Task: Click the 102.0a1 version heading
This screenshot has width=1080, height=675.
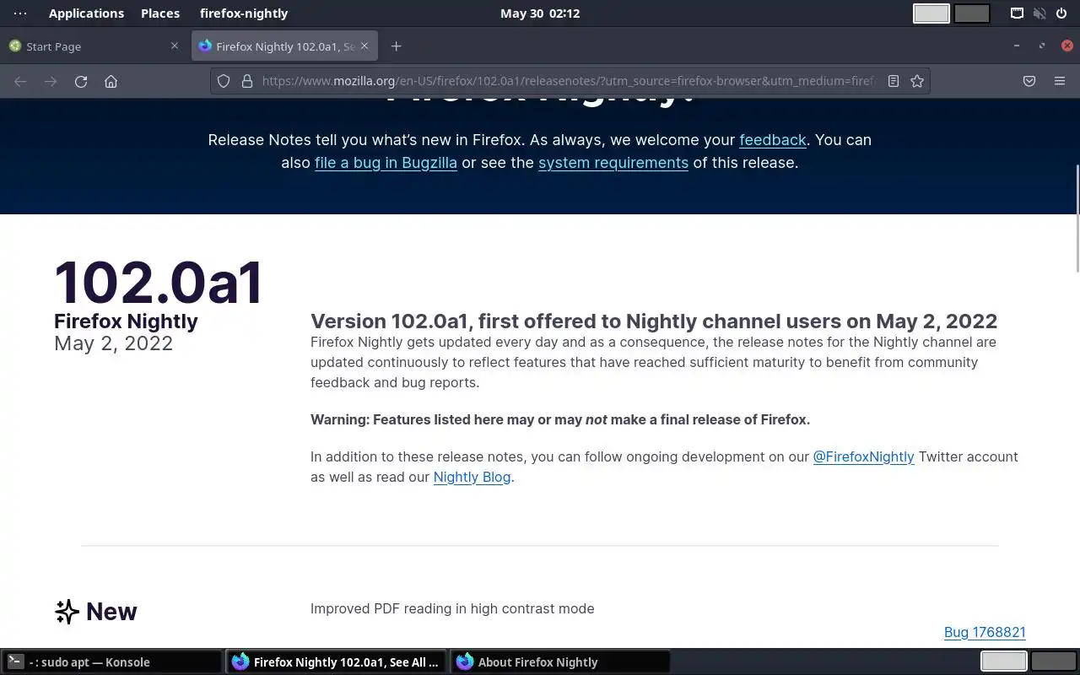Action: pyautogui.click(x=159, y=282)
